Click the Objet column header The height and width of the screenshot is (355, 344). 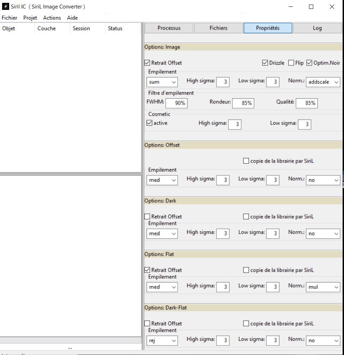[17, 29]
